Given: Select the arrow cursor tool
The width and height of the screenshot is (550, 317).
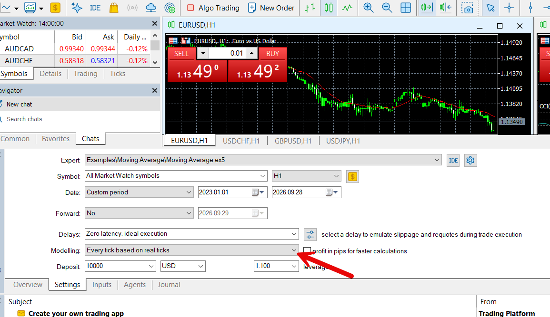Looking at the screenshot, I should 490,8.
